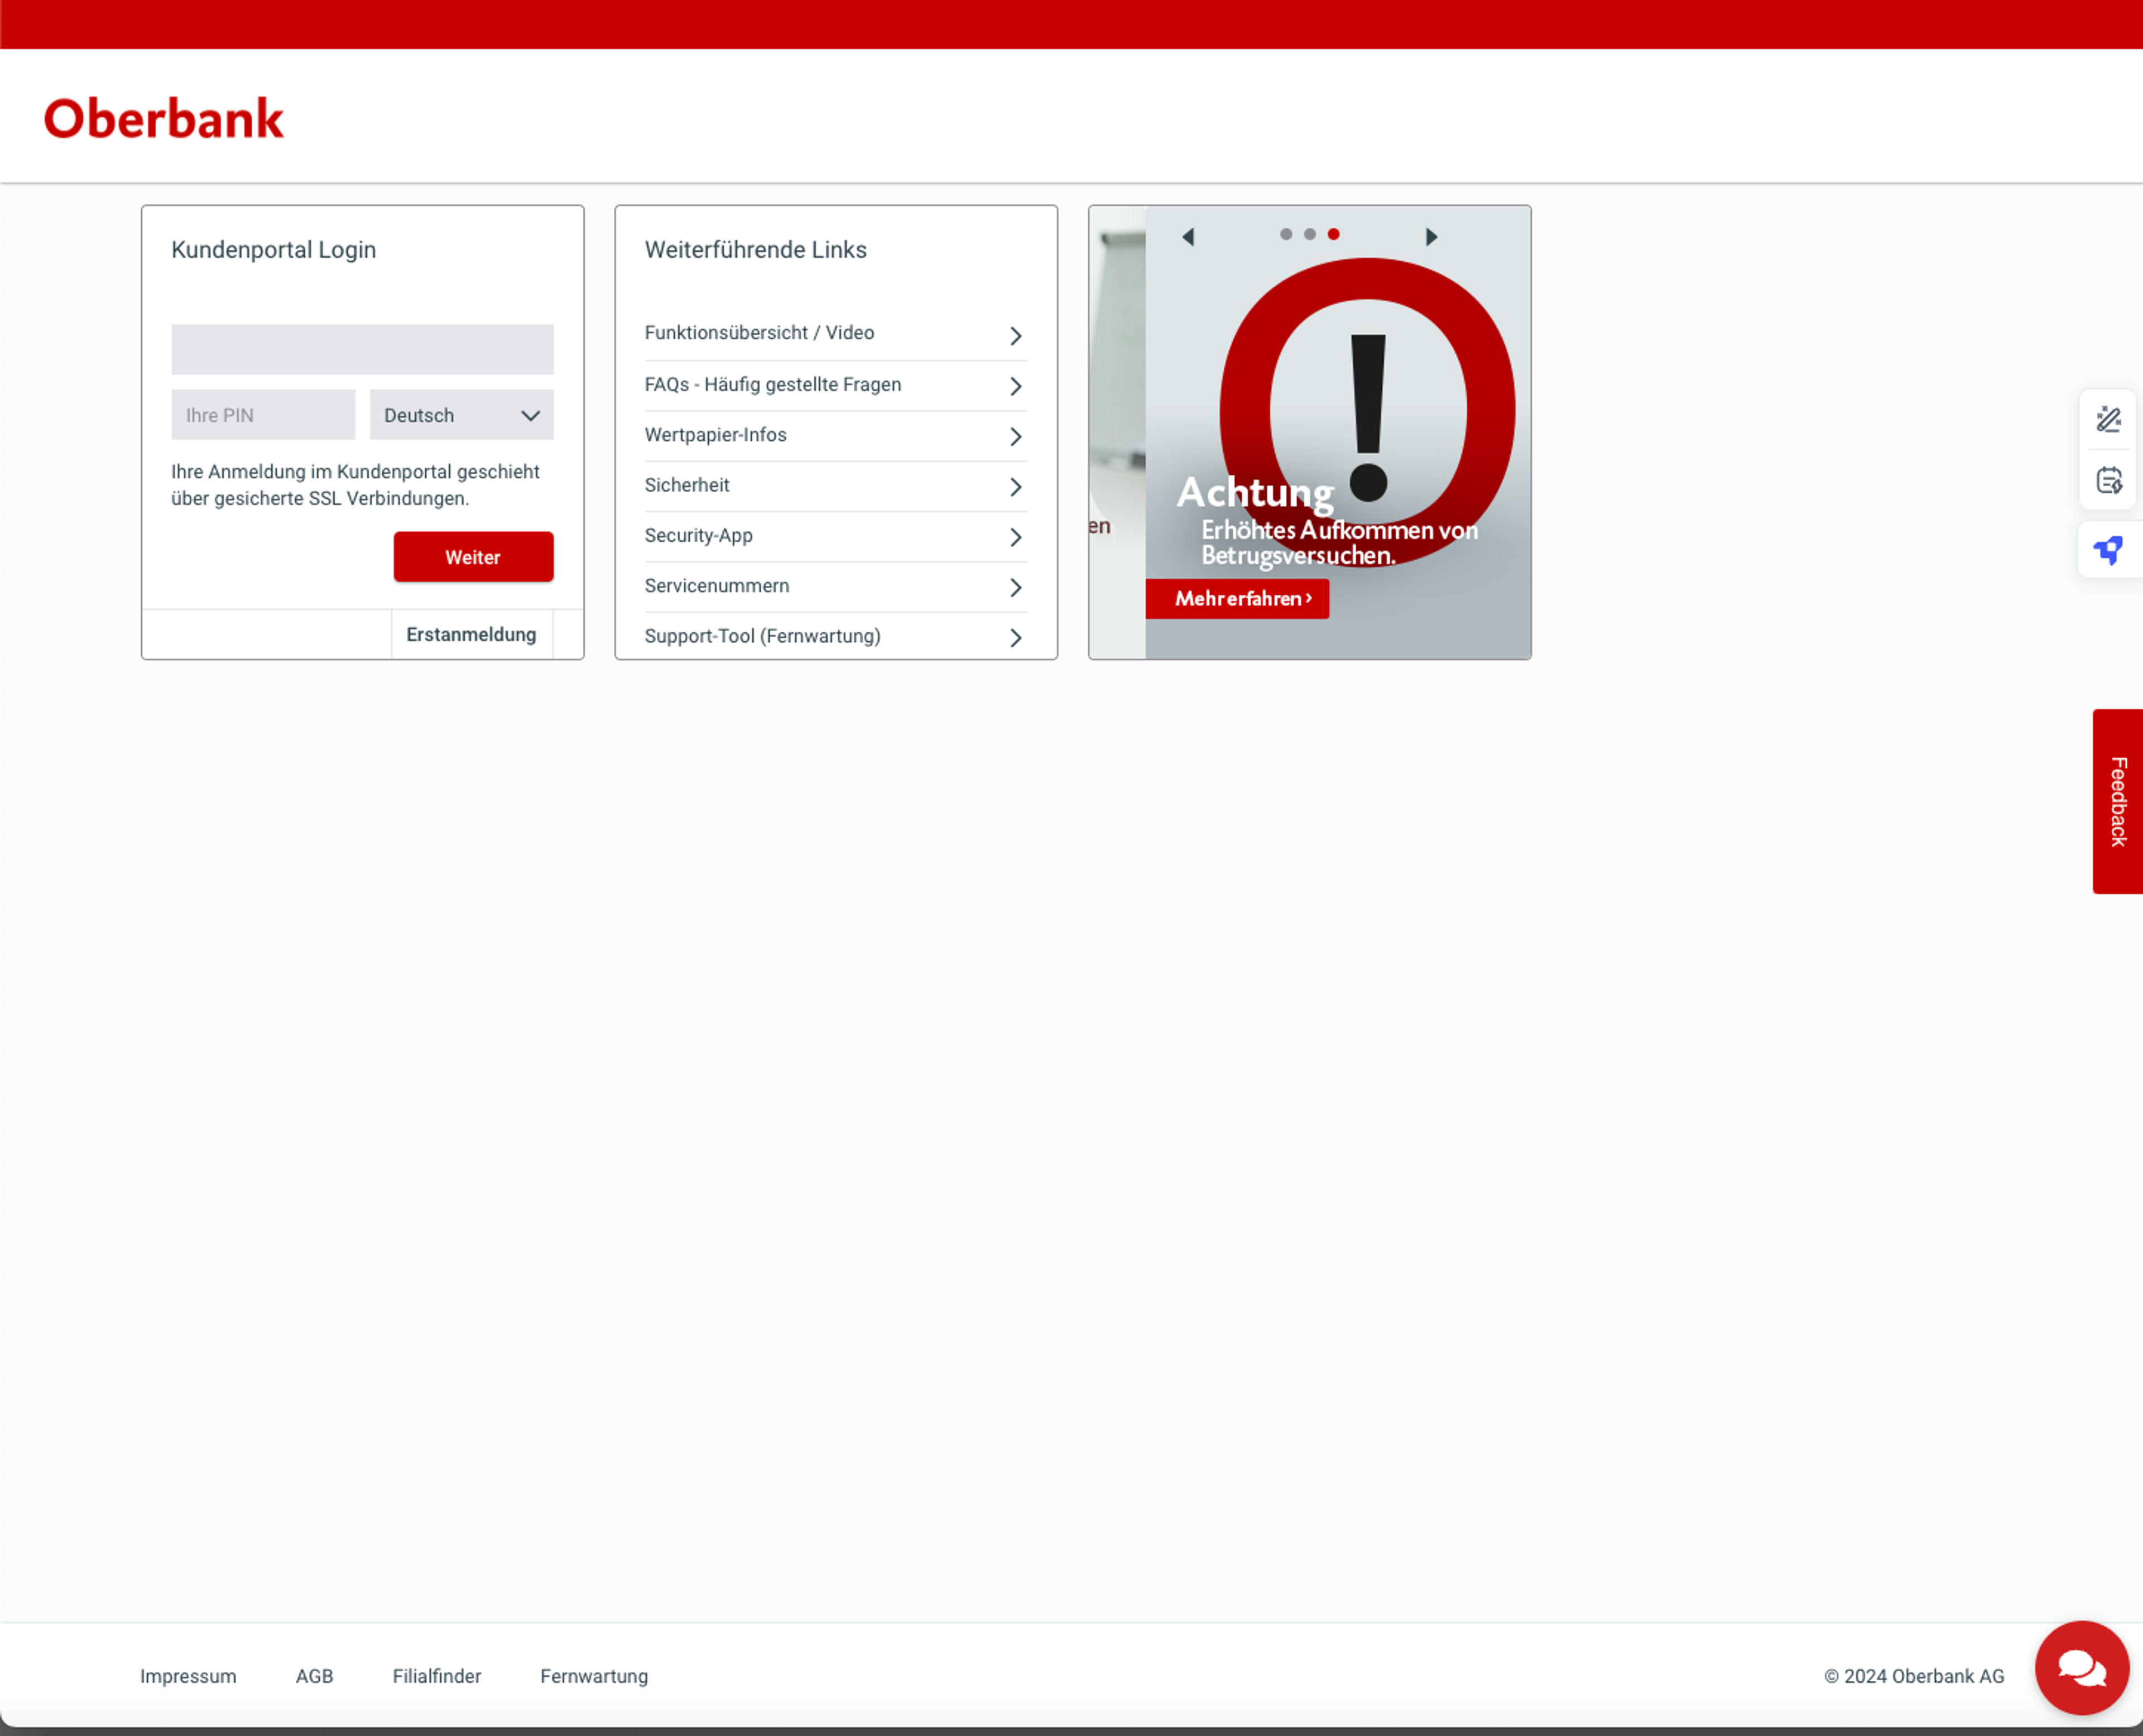Open Security-App link
The width and height of the screenshot is (2143, 1736).
[835, 536]
